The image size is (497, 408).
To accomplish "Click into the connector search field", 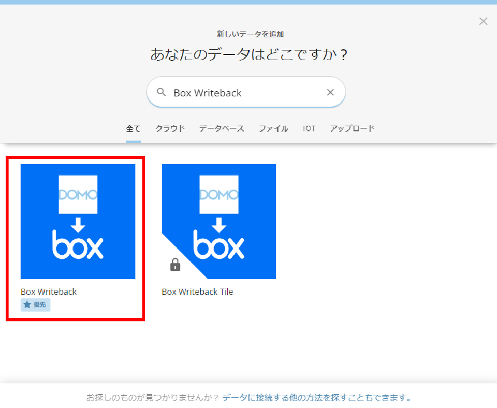I will point(246,92).
